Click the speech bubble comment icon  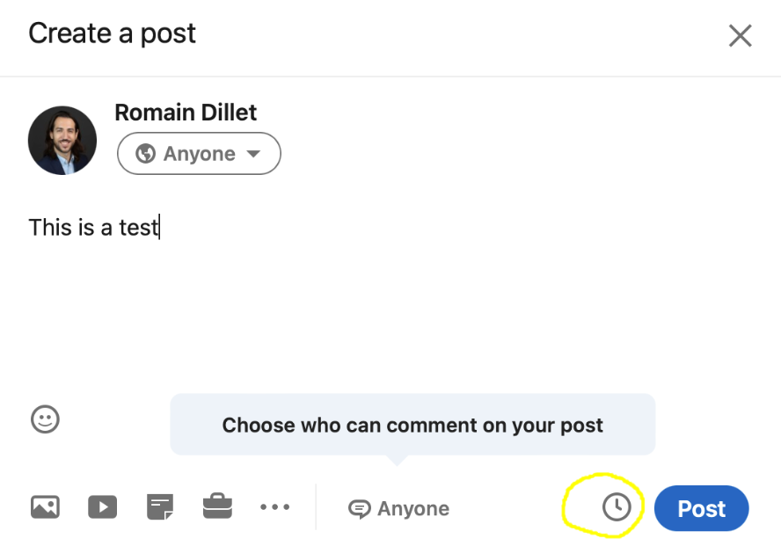[359, 509]
